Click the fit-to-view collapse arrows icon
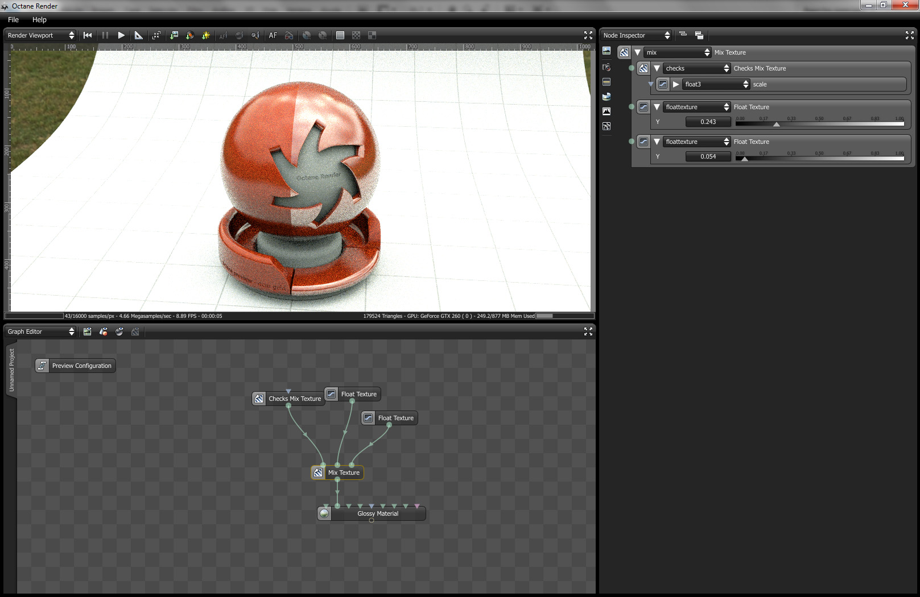This screenshot has height=597, width=920. point(156,35)
